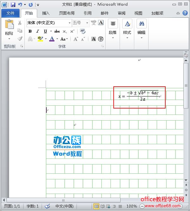Click the phonetic guide (wén) icon
The height and width of the screenshot is (211, 190).
[93, 22]
